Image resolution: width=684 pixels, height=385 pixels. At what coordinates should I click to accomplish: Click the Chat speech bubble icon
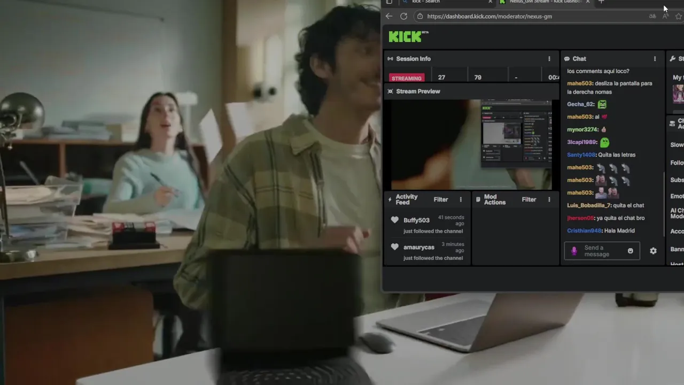[567, 59]
